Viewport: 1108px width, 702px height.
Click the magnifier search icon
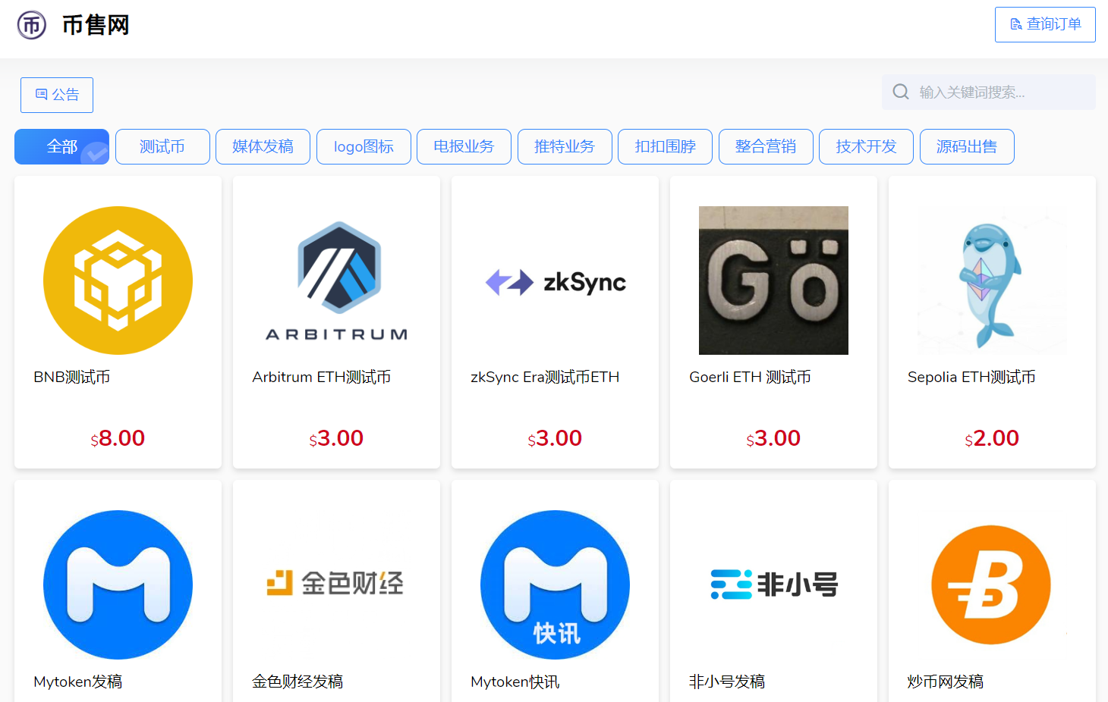[x=901, y=92]
